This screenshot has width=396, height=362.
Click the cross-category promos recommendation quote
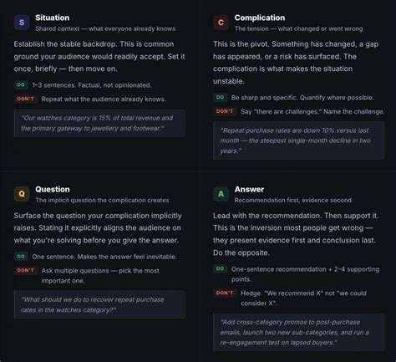click(299, 332)
